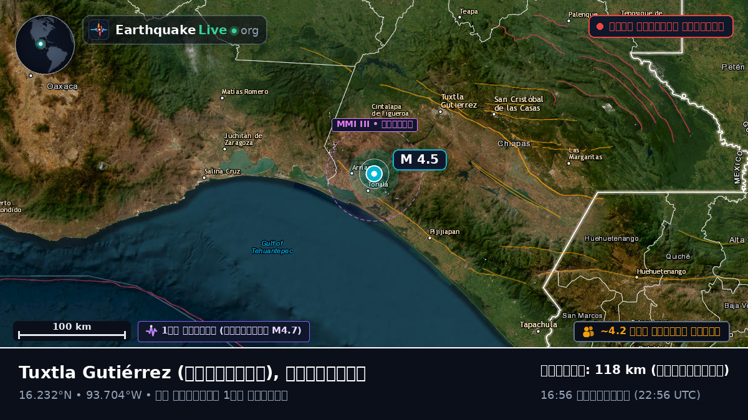
Task: Select the M 4.5 magnitude label
Action: 420,160
